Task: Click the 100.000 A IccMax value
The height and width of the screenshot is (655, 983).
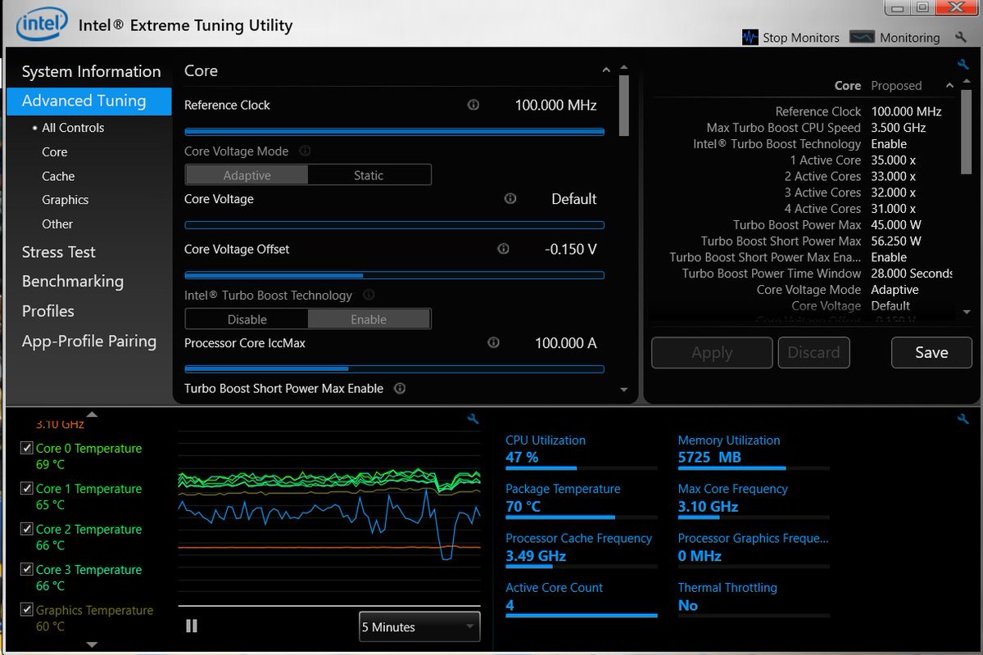Action: click(565, 343)
